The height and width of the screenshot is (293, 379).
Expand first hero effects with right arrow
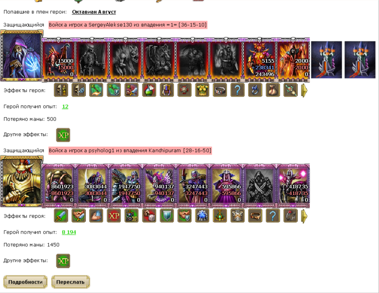[x=304, y=90]
